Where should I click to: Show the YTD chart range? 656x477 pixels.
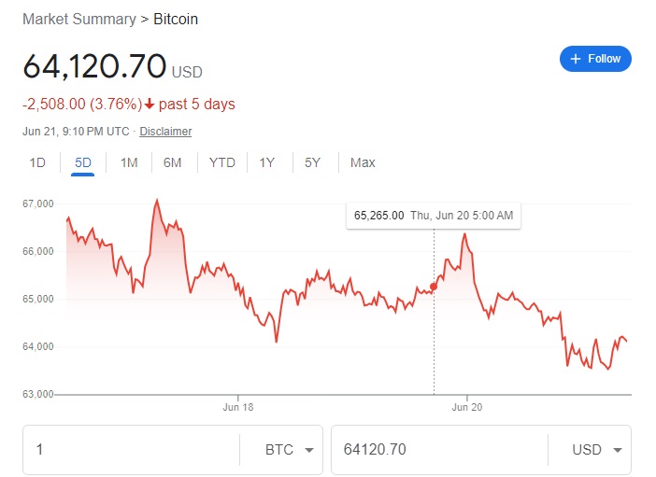coord(221,162)
